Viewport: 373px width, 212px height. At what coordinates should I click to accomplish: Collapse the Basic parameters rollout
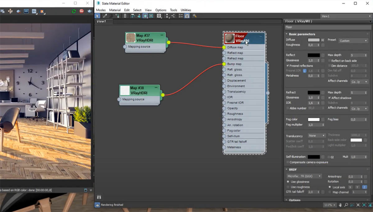click(286, 34)
